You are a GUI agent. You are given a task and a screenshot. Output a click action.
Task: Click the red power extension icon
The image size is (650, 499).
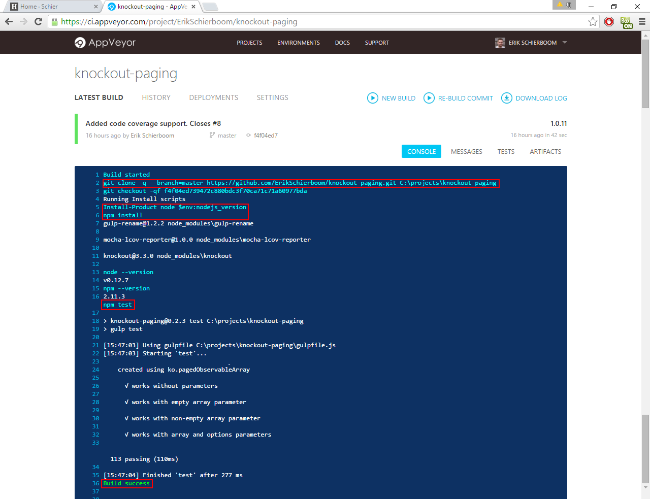coord(609,21)
